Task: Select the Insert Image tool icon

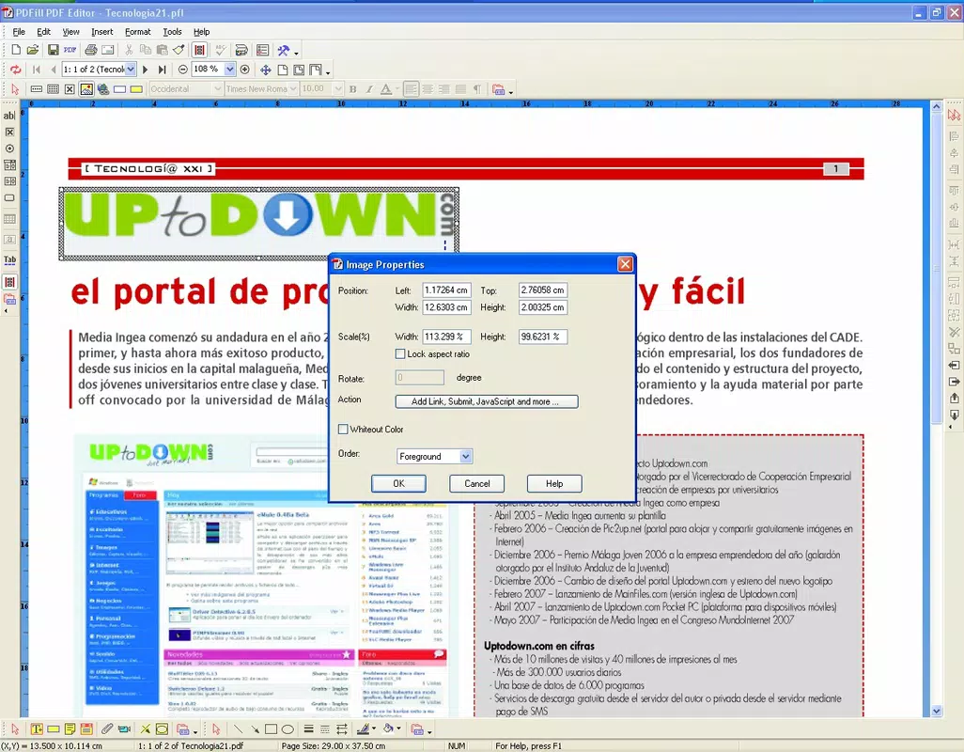Action: pos(86,89)
